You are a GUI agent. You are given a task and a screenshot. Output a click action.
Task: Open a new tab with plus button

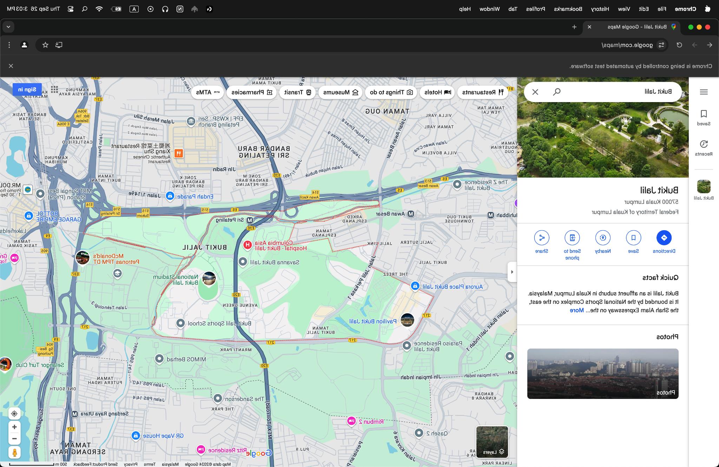point(574,27)
